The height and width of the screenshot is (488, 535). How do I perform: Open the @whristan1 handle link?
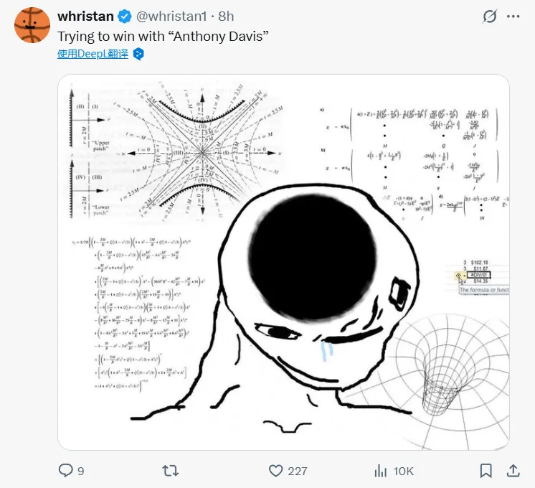[175, 16]
